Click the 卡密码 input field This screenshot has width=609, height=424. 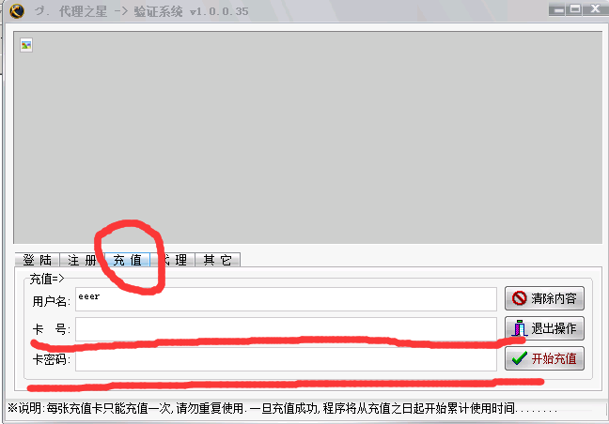(x=286, y=359)
